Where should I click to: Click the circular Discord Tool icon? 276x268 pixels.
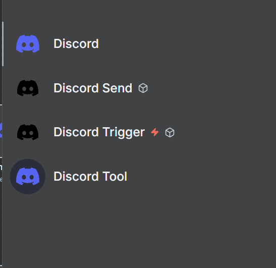point(28,177)
